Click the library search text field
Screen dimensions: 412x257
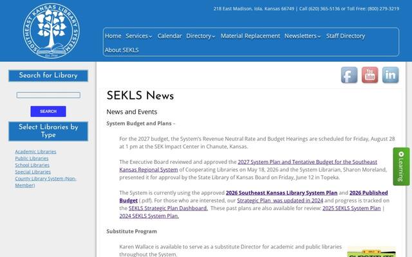tap(48, 95)
